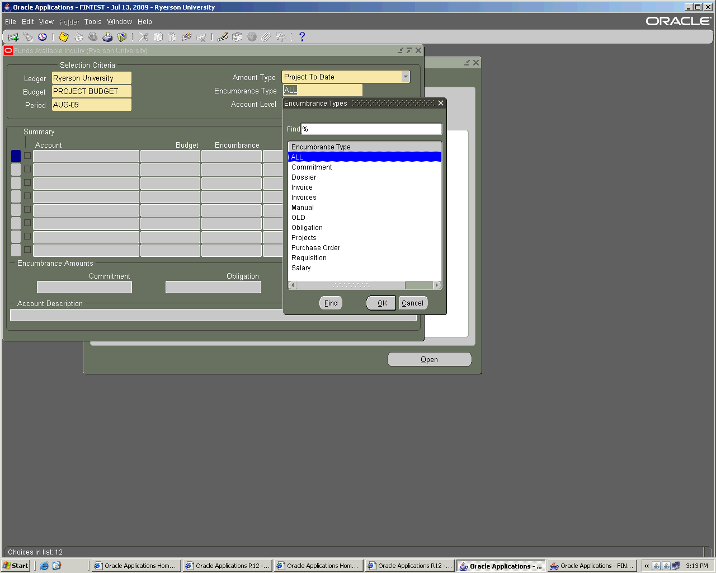The width and height of the screenshot is (716, 573).
Task: Cancel the Encumbrance Types dialog
Action: point(412,303)
